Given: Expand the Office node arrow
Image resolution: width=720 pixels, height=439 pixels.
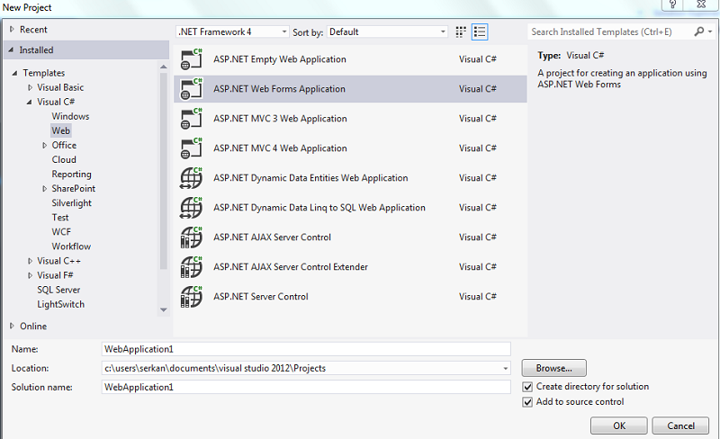Looking at the screenshot, I should click(x=44, y=145).
